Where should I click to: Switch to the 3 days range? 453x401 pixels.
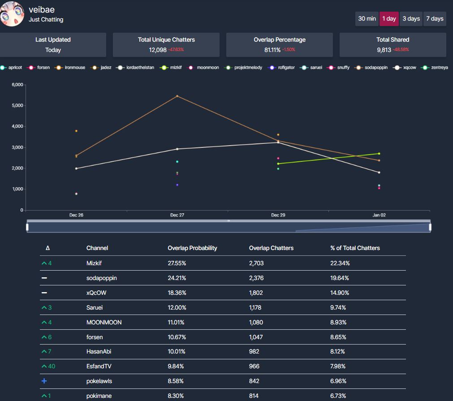(411, 19)
